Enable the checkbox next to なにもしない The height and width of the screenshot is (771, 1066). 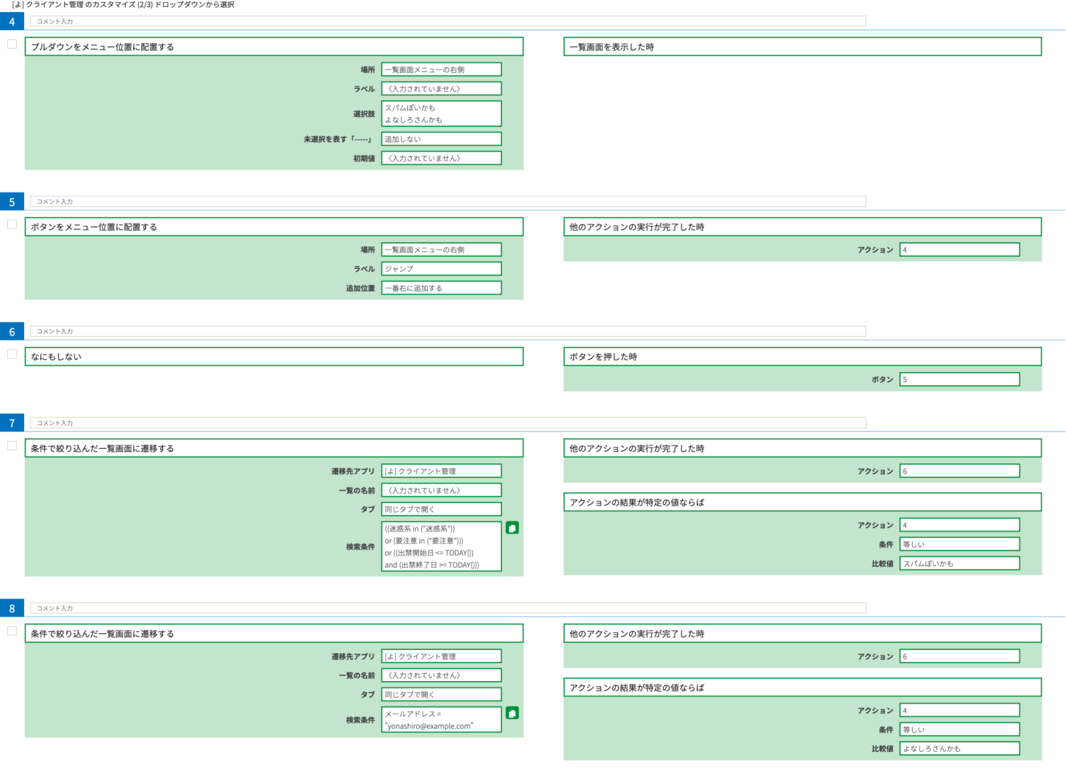click(x=12, y=354)
